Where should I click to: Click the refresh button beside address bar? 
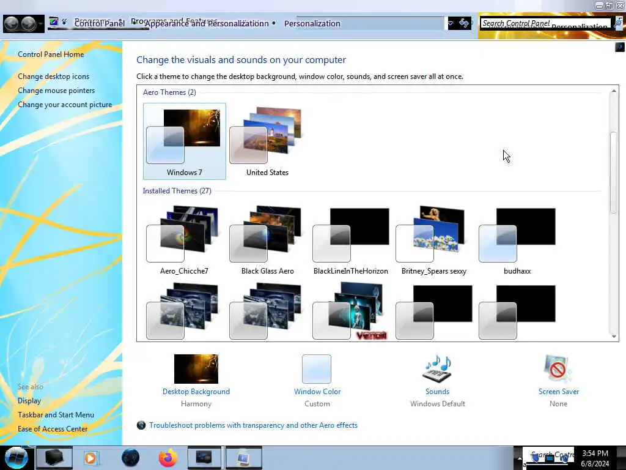click(464, 23)
